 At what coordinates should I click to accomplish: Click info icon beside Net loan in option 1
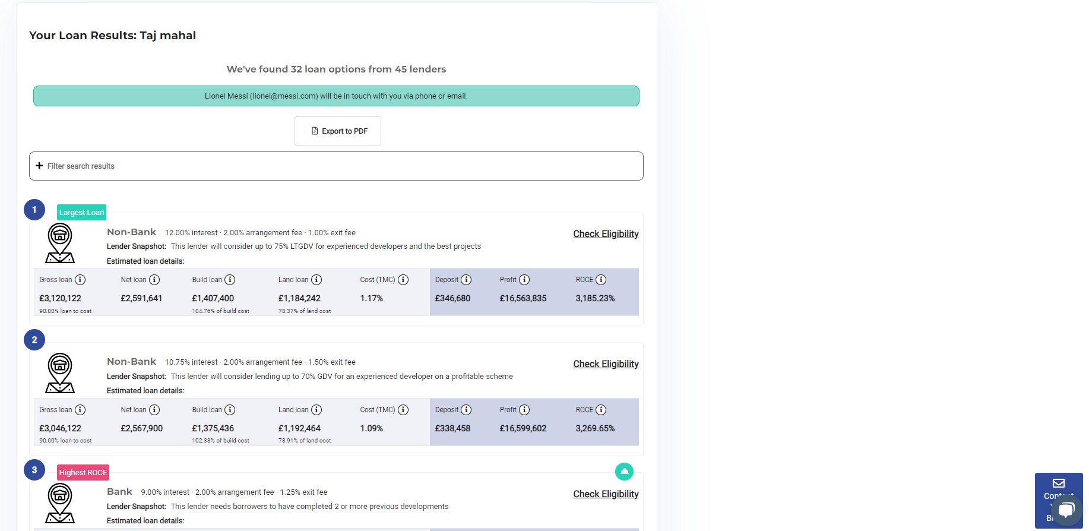154,280
